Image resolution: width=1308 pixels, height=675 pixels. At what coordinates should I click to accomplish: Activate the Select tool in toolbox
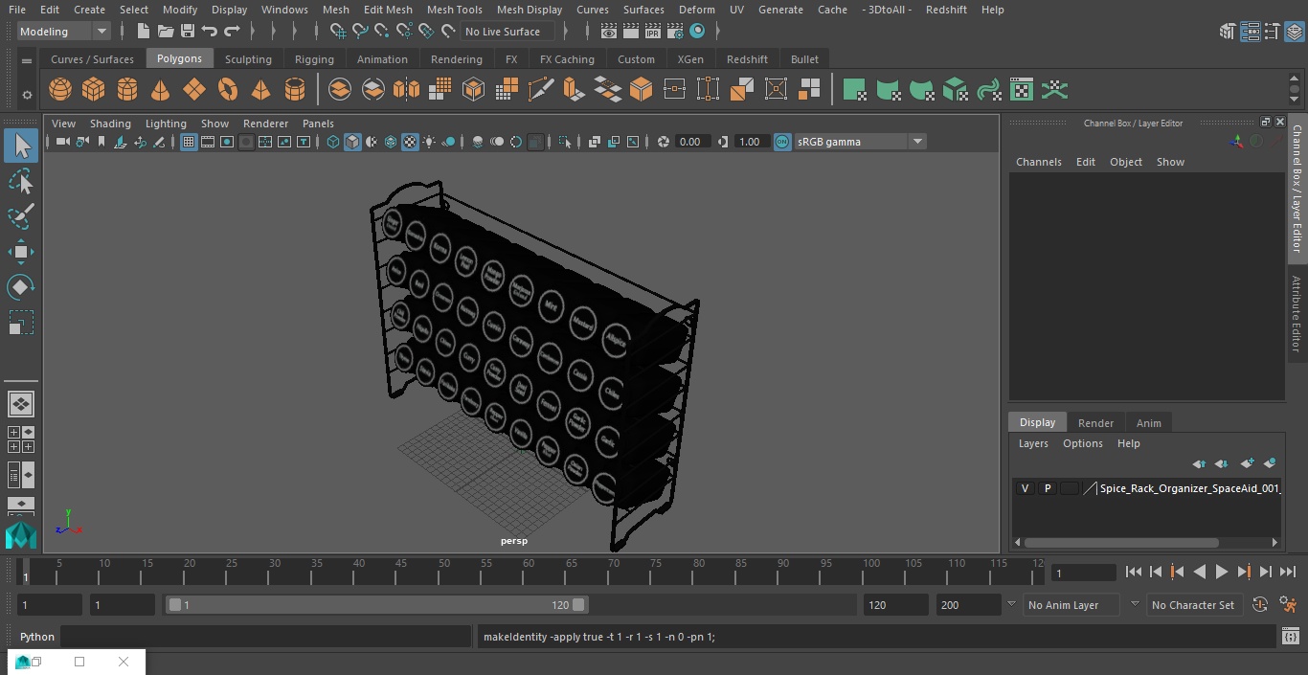coord(21,146)
